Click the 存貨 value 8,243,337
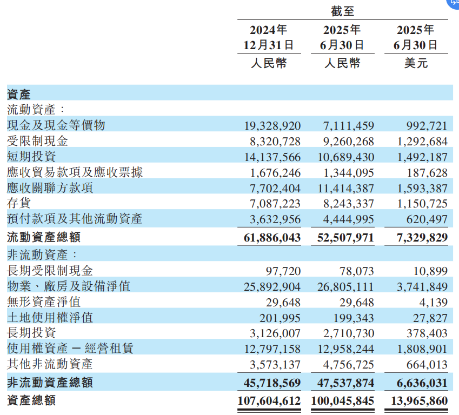 (348, 203)
